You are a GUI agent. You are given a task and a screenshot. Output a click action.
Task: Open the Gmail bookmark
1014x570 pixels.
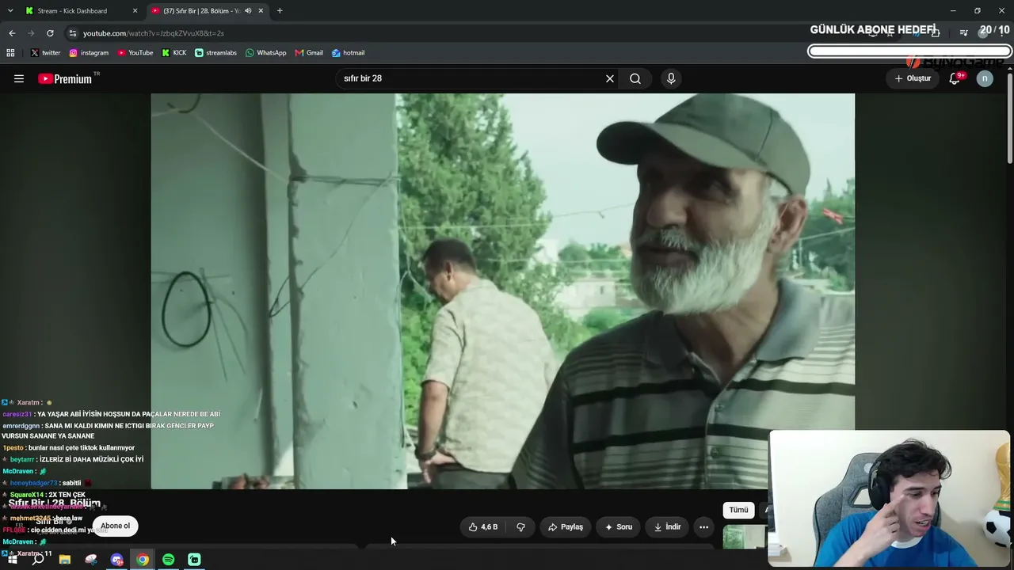pos(309,53)
